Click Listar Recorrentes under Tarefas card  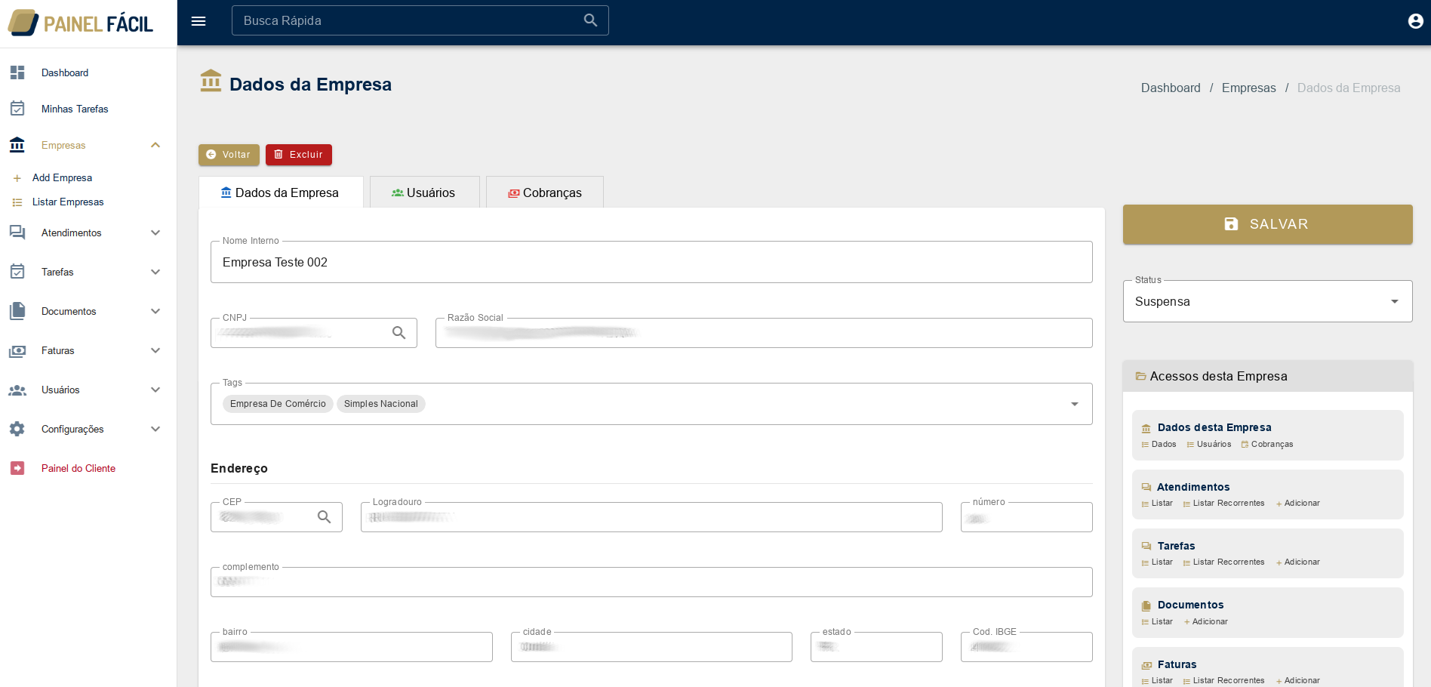[x=1228, y=562]
